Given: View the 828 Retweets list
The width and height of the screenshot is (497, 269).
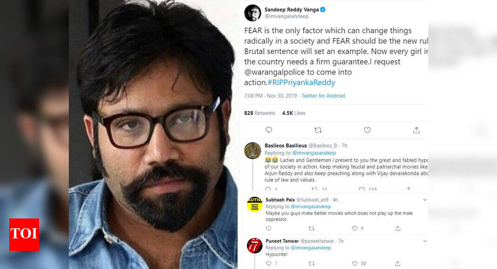Looking at the screenshot, I should [259, 112].
